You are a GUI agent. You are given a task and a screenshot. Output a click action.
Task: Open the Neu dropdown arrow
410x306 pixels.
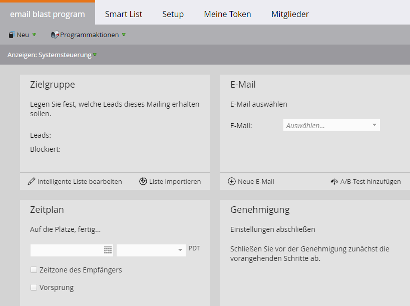(x=34, y=35)
